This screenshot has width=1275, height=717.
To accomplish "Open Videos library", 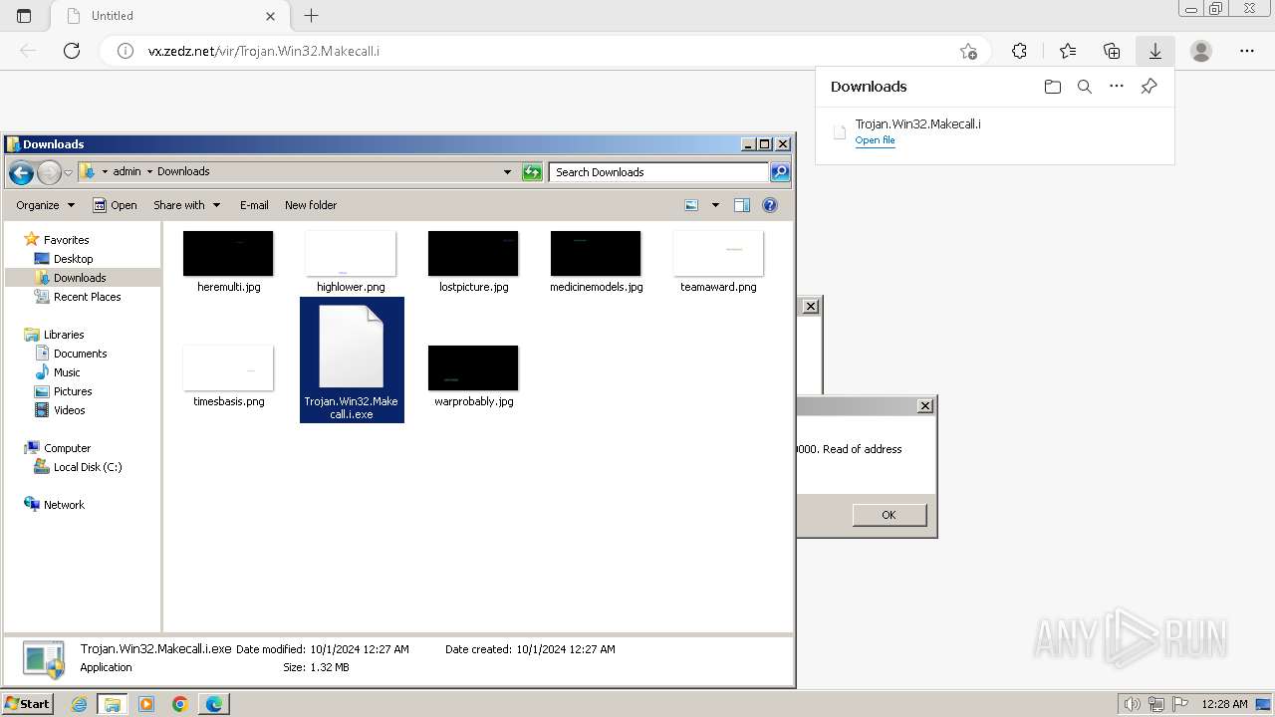I will [x=69, y=410].
